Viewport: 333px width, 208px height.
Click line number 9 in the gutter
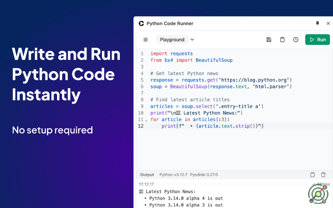[142, 106]
